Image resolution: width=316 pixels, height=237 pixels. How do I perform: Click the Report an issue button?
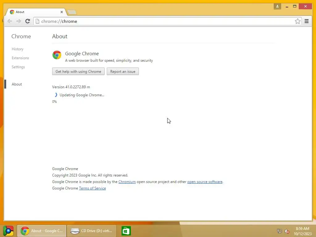pyautogui.click(x=123, y=71)
